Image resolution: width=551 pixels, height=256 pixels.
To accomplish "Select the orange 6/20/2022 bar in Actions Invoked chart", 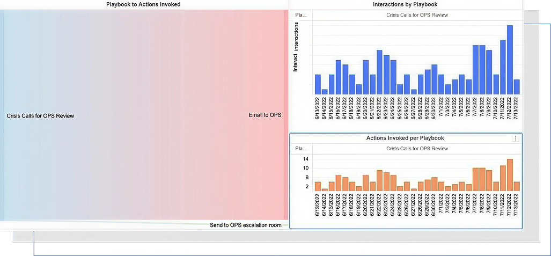I will [366, 183].
